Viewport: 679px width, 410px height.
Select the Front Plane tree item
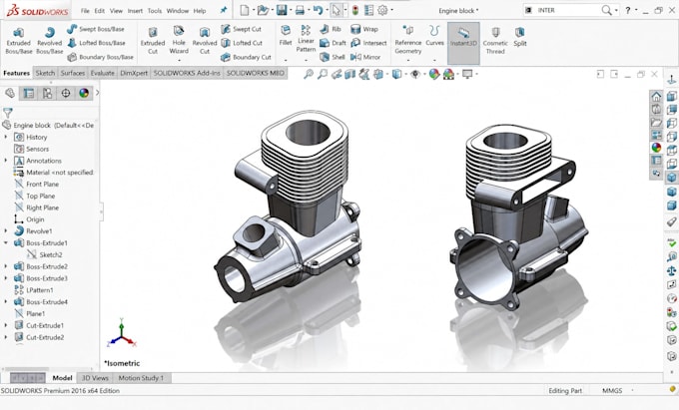(37, 184)
